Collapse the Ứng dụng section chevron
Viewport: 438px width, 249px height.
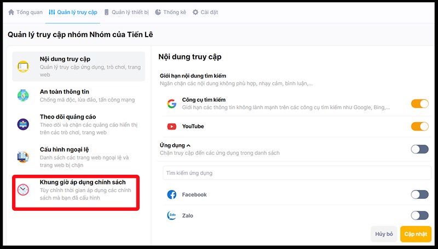point(188,146)
